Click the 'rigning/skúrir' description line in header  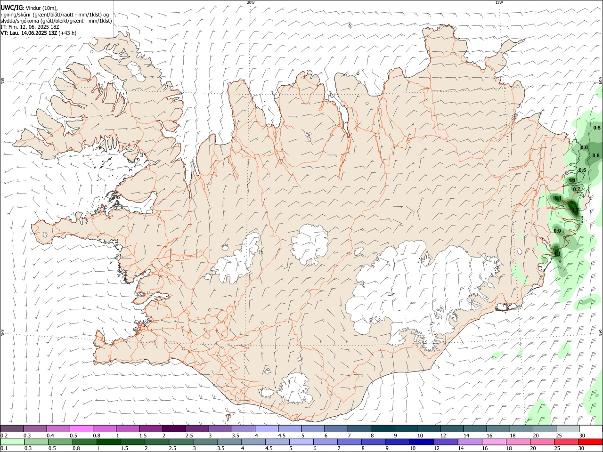[x=55, y=15]
